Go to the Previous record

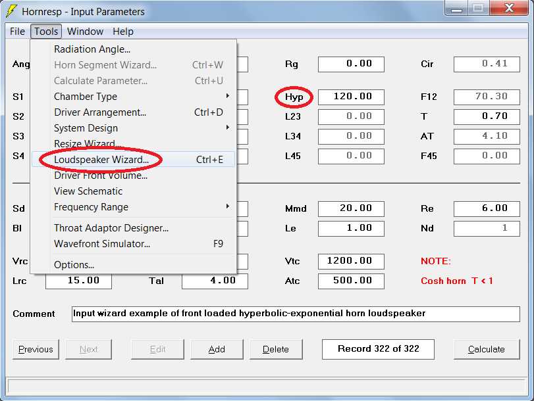point(36,349)
